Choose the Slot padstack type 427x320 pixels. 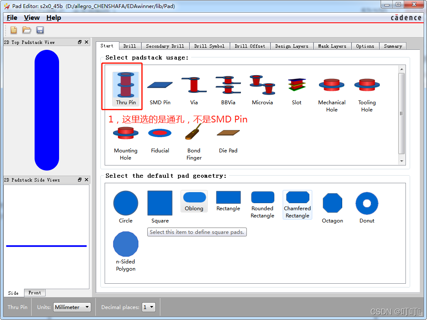(297, 92)
